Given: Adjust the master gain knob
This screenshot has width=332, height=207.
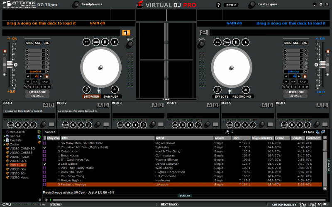Looking at the screenshot, I should coord(251,5).
